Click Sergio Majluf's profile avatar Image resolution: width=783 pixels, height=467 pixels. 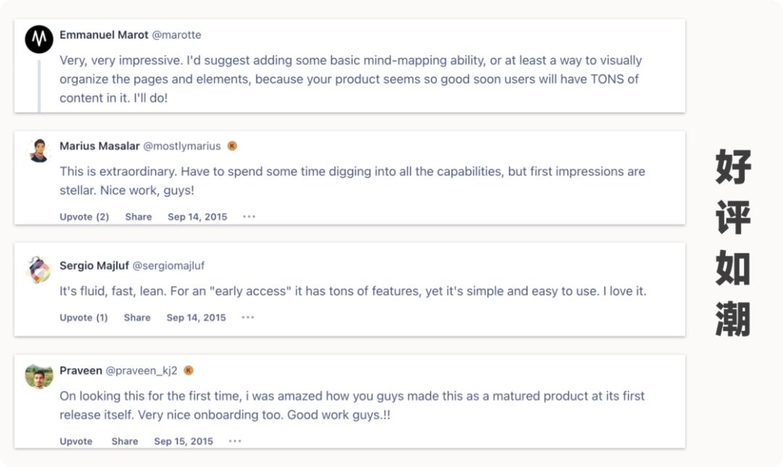tap(39, 270)
